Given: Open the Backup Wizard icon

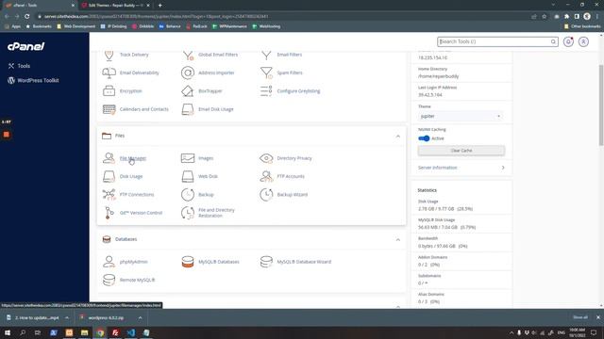Looking at the screenshot, I should (x=266, y=195).
